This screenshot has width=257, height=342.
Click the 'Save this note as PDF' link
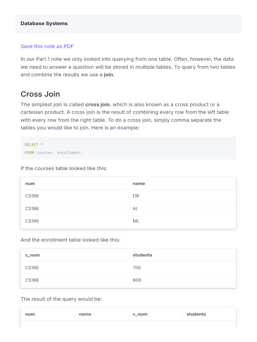pos(47,46)
